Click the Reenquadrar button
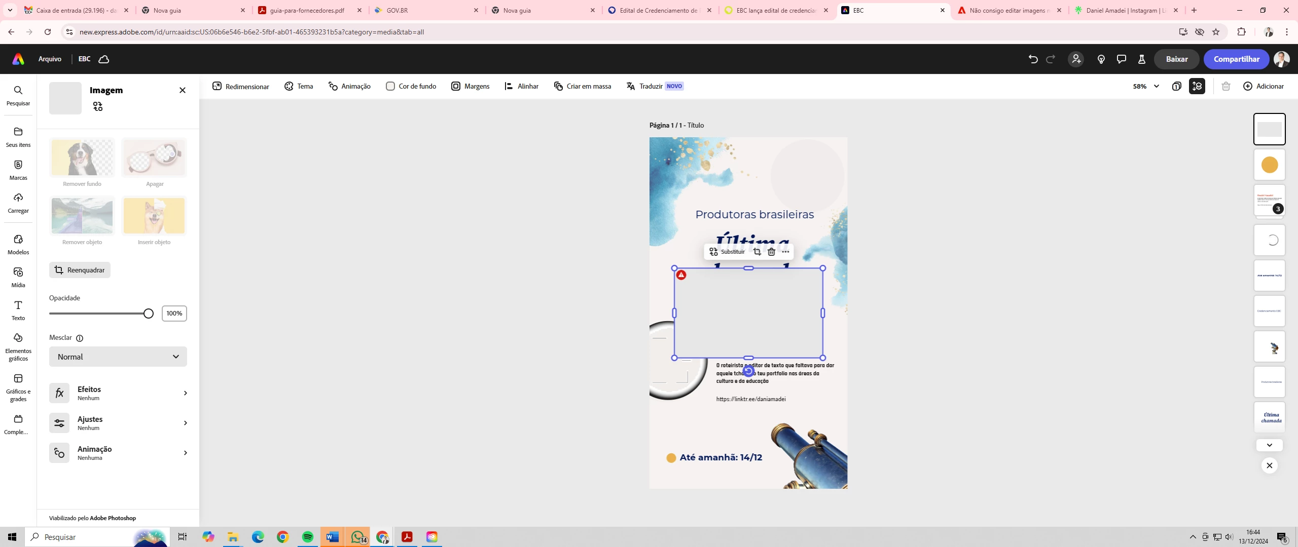Viewport: 1298px width, 547px height. click(x=80, y=270)
